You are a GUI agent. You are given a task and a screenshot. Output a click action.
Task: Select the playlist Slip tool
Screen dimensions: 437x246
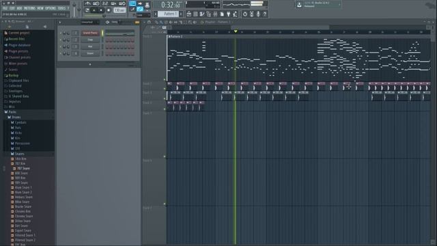pyautogui.click(x=175, y=22)
